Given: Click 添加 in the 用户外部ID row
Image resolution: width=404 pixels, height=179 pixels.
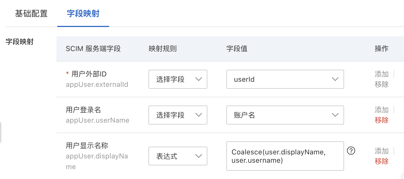Looking at the screenshot, I should pos(381,74).
